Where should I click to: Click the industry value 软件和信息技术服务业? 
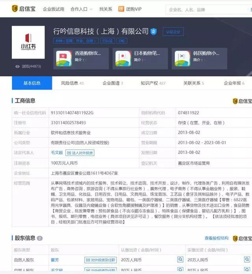(x=71, y=133)
